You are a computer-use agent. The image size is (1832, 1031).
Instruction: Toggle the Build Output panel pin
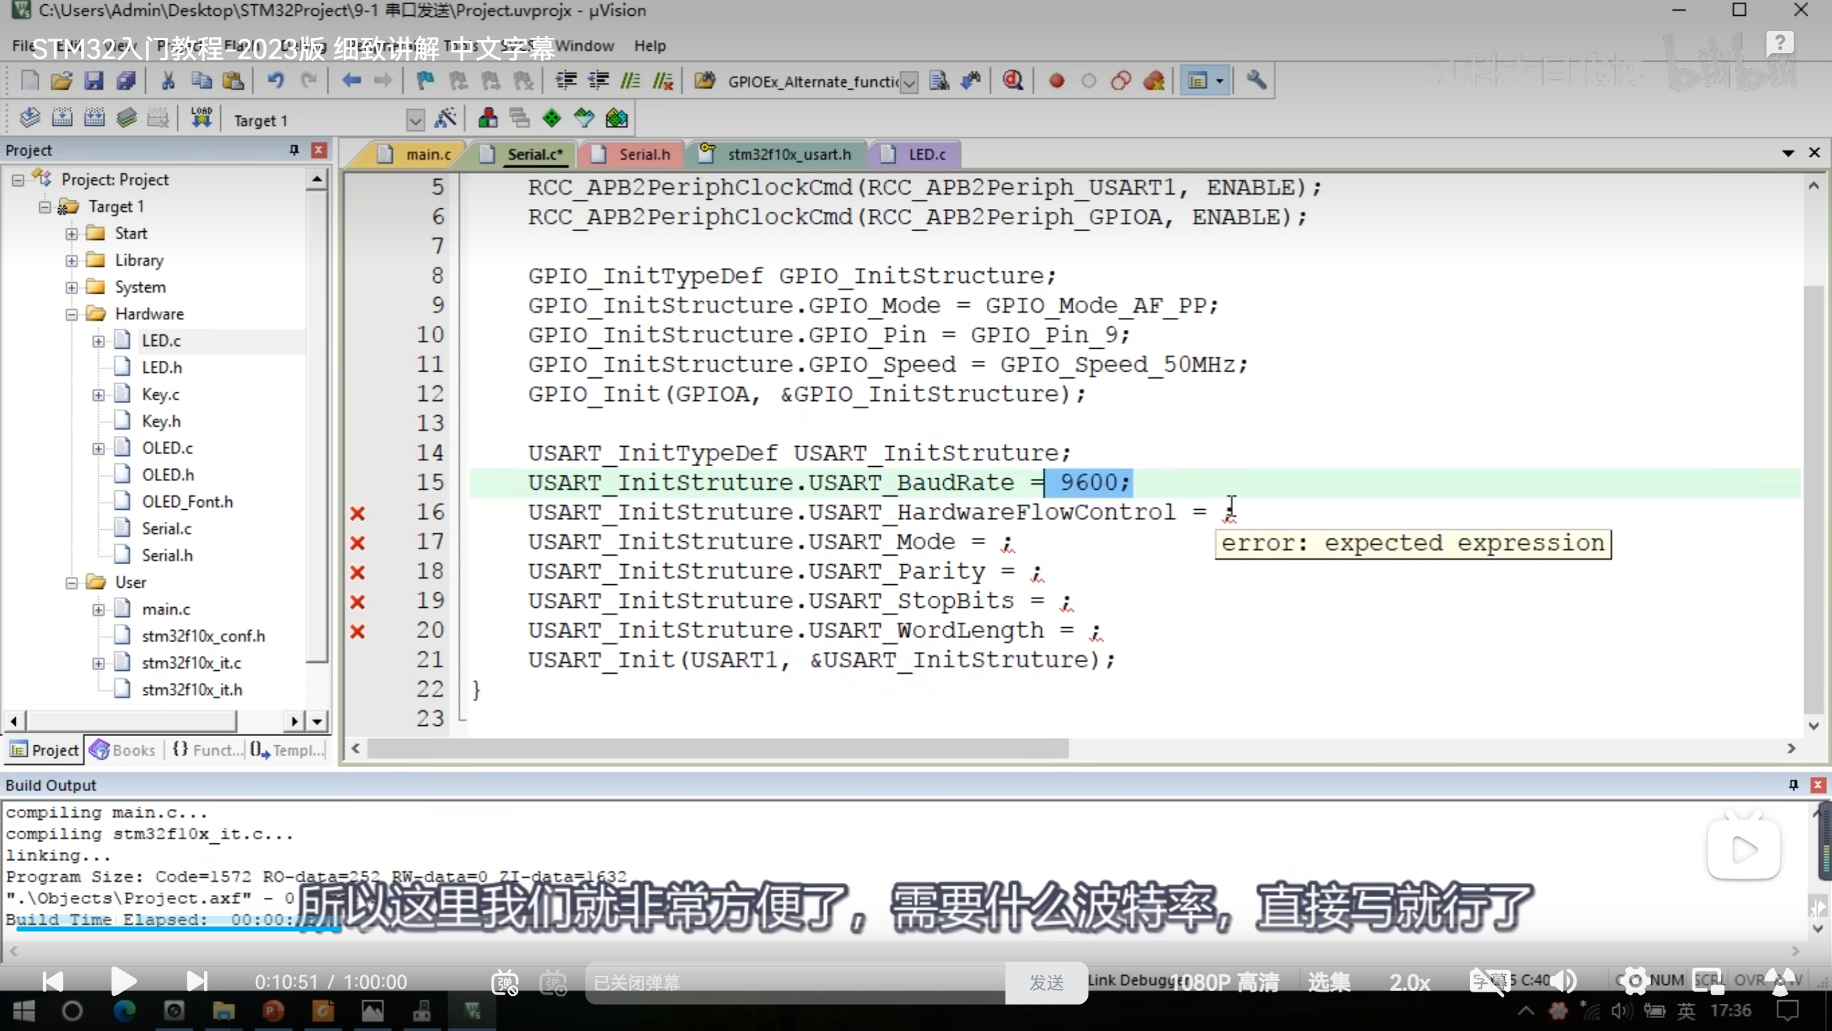click(1793, 785)
